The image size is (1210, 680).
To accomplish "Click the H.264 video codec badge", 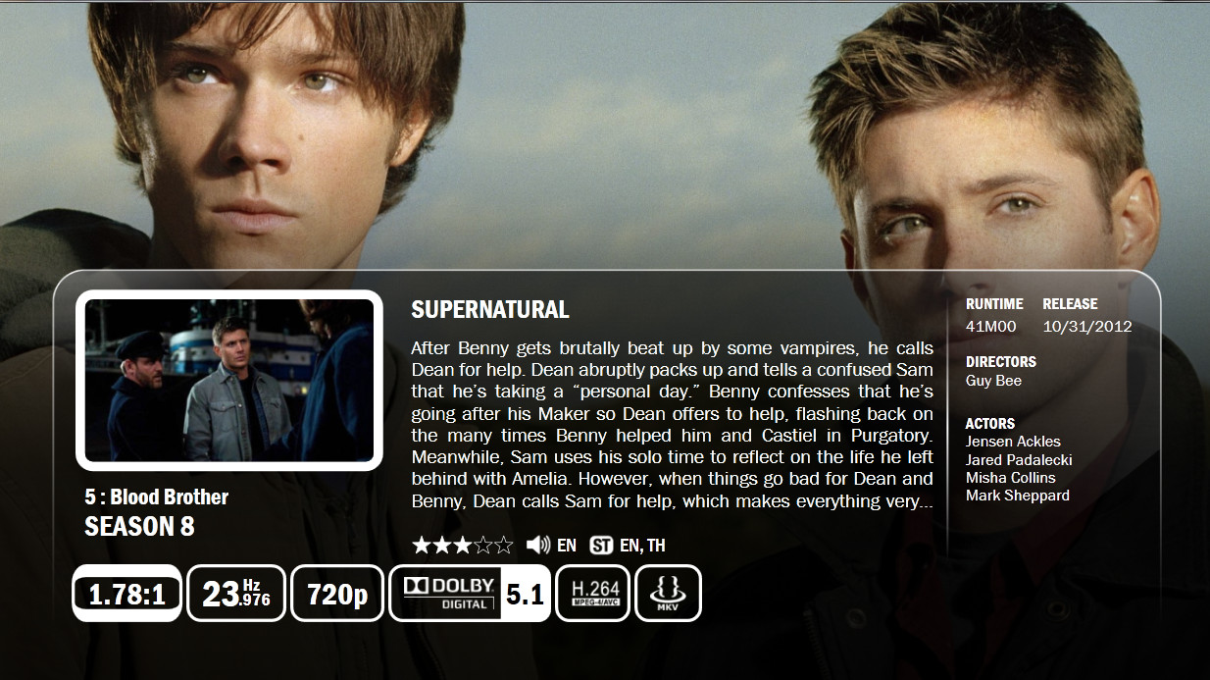I will point(593,594).
